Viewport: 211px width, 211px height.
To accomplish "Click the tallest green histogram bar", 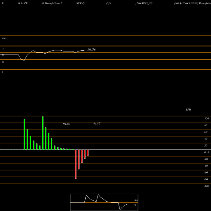I will pyautogui.click(x=43, y=133).
